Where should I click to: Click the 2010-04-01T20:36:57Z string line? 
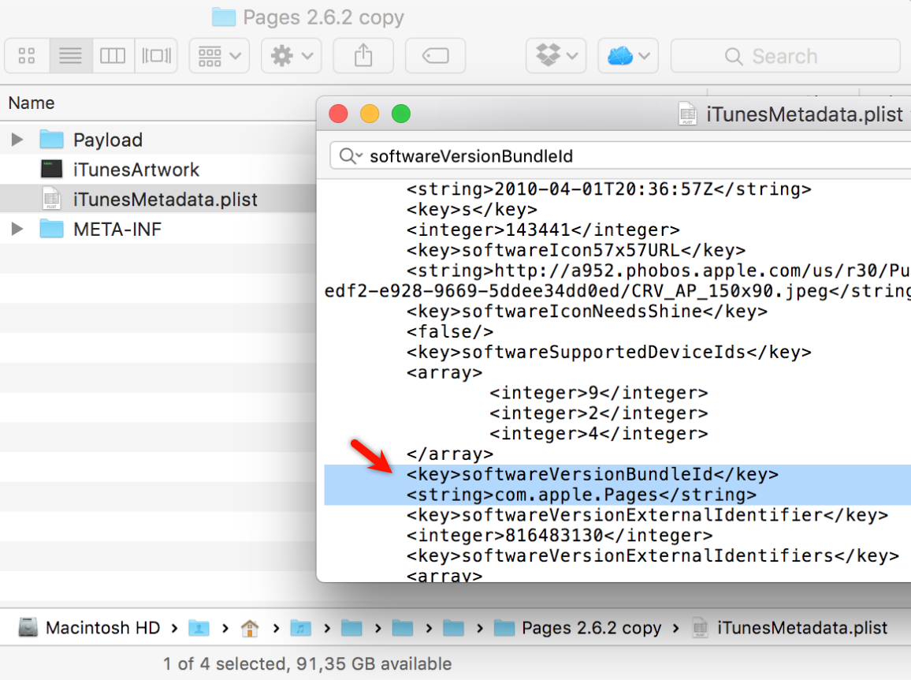(x=609, y=189)
